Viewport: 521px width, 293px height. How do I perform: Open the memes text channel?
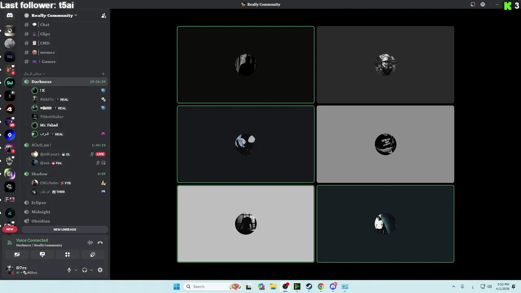(x=65, y=52)
